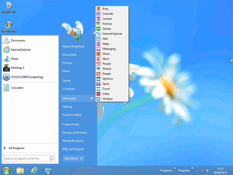233x175 pixels.
Task: Open Music headphones icon in MetroApps submenu
Action: pyautogui.click(x=98, y=54)
